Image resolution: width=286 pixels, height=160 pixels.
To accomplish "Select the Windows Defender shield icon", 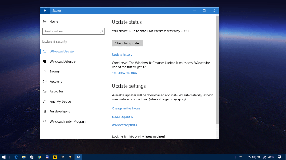I will pyautogui.click(x=45, y=61).
